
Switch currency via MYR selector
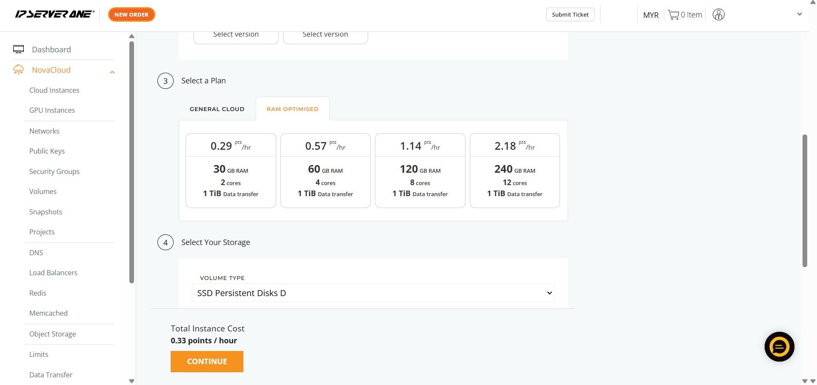651,15
